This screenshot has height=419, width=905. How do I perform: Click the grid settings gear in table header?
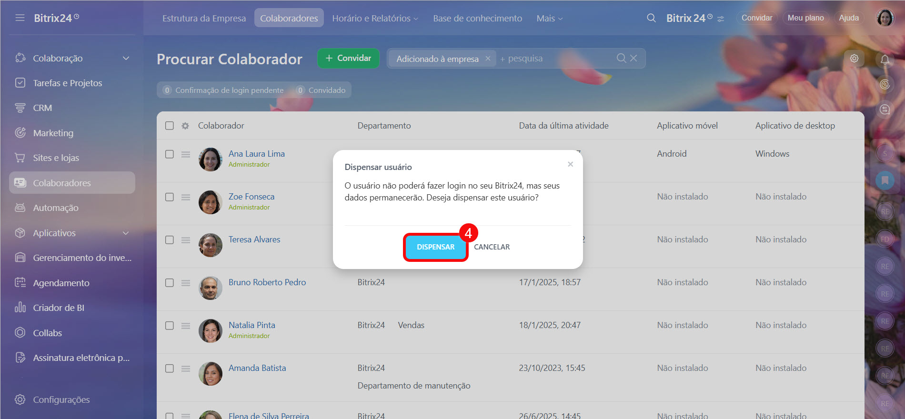coord(185,126)
